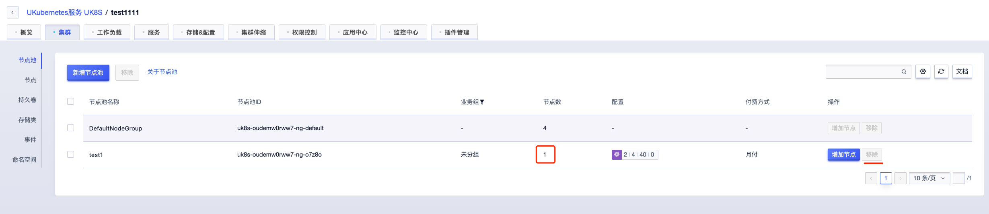
Task: Go to previous page arrow
Action: click(871, 178)
